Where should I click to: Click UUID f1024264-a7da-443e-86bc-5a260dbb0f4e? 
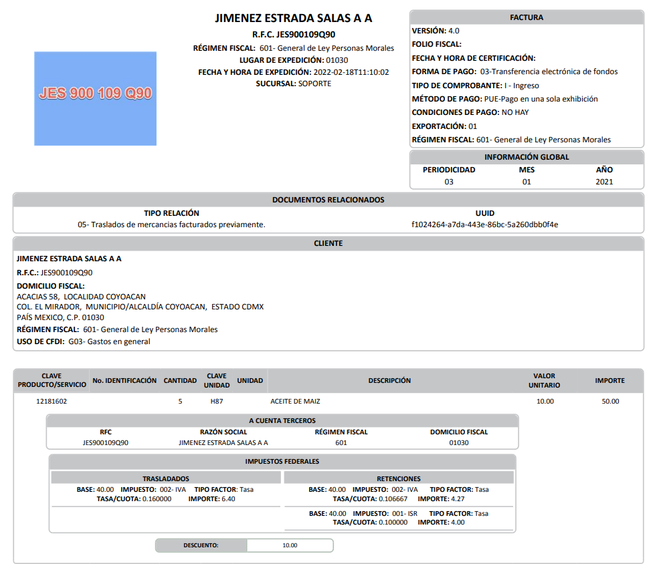[484, 225]
